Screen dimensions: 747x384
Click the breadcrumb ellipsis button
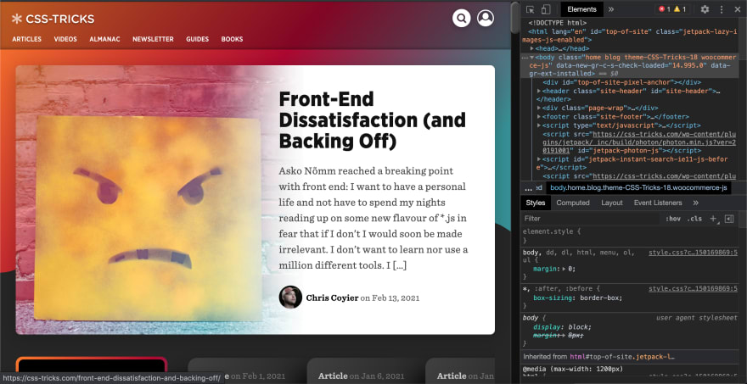(x=528, y=188)
